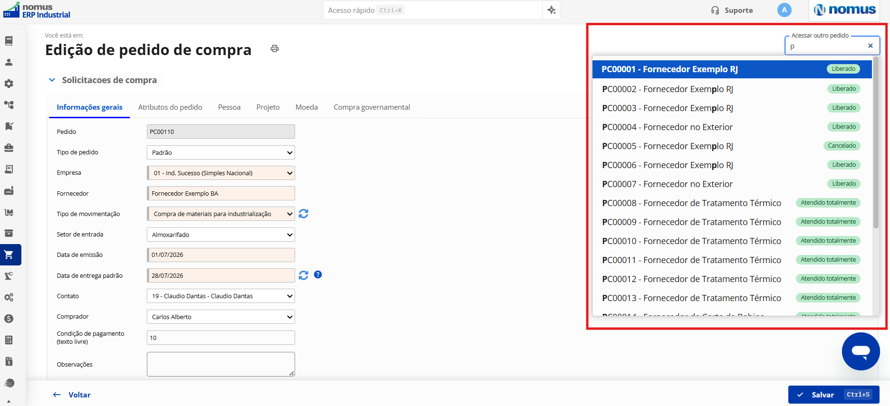
Task: Select order PC00010 in list
Action: [732, 241]
